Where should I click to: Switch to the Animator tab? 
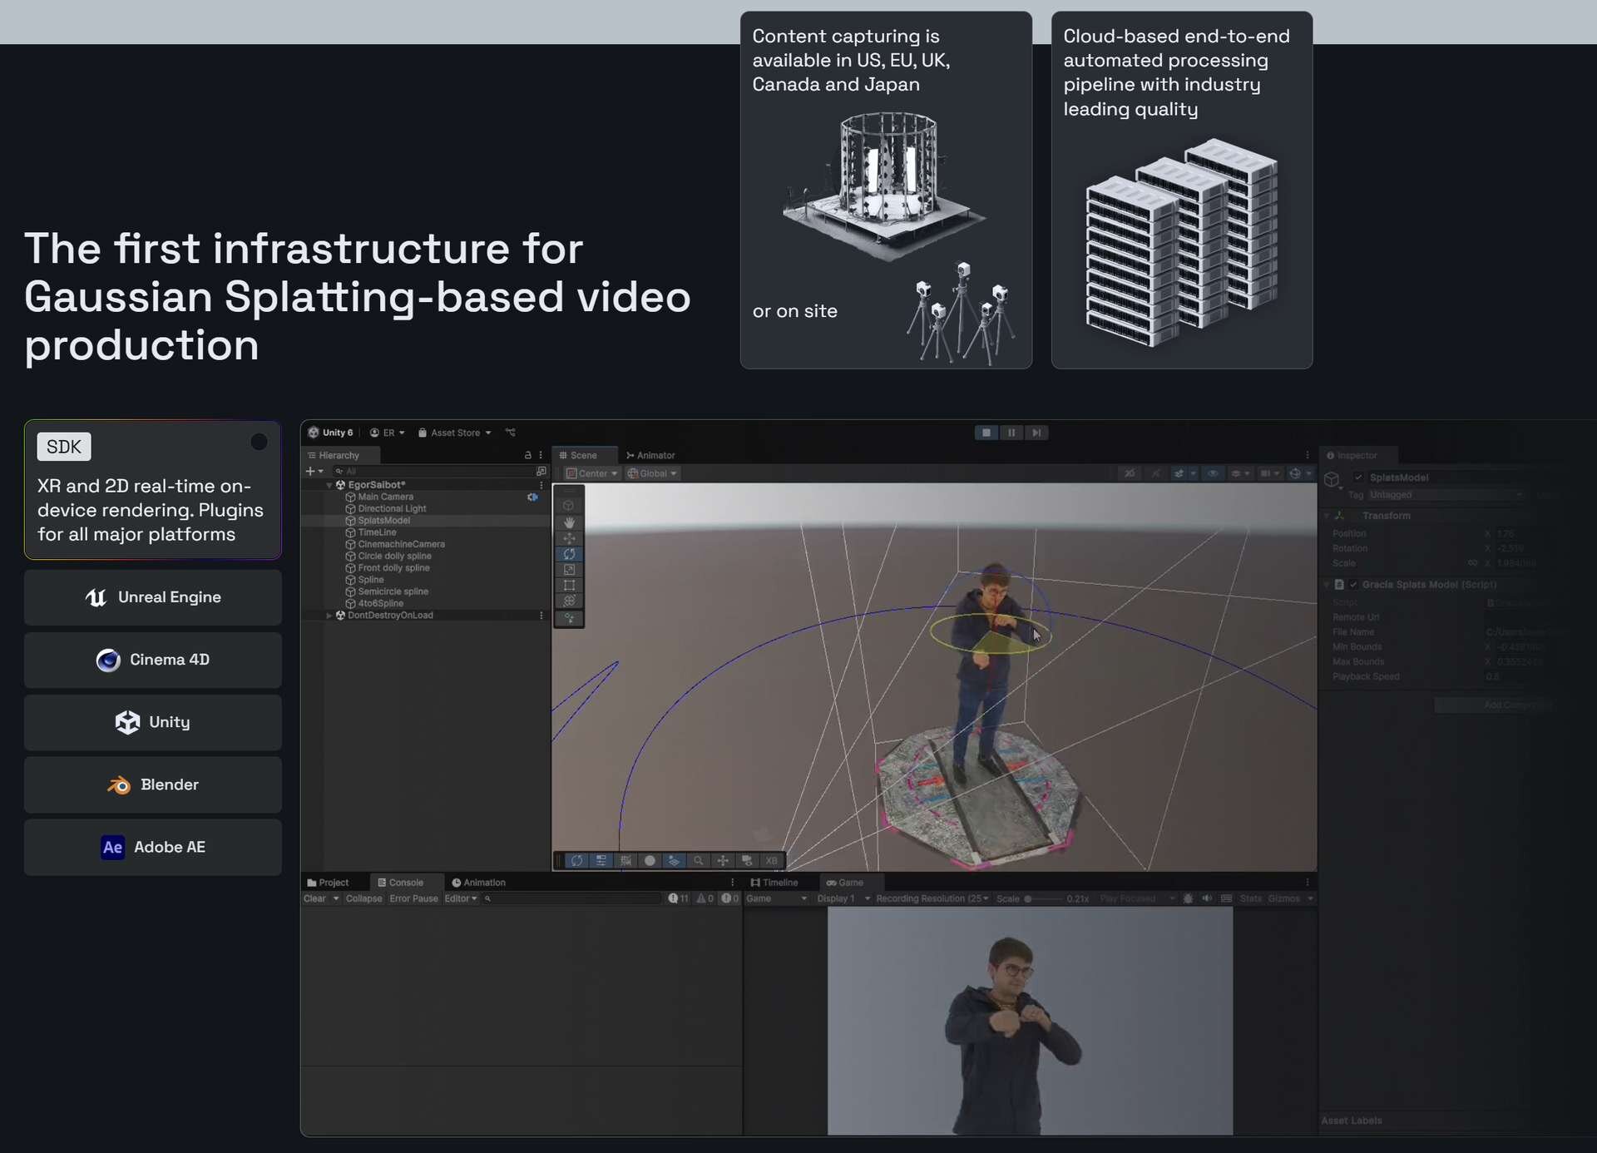650,455
